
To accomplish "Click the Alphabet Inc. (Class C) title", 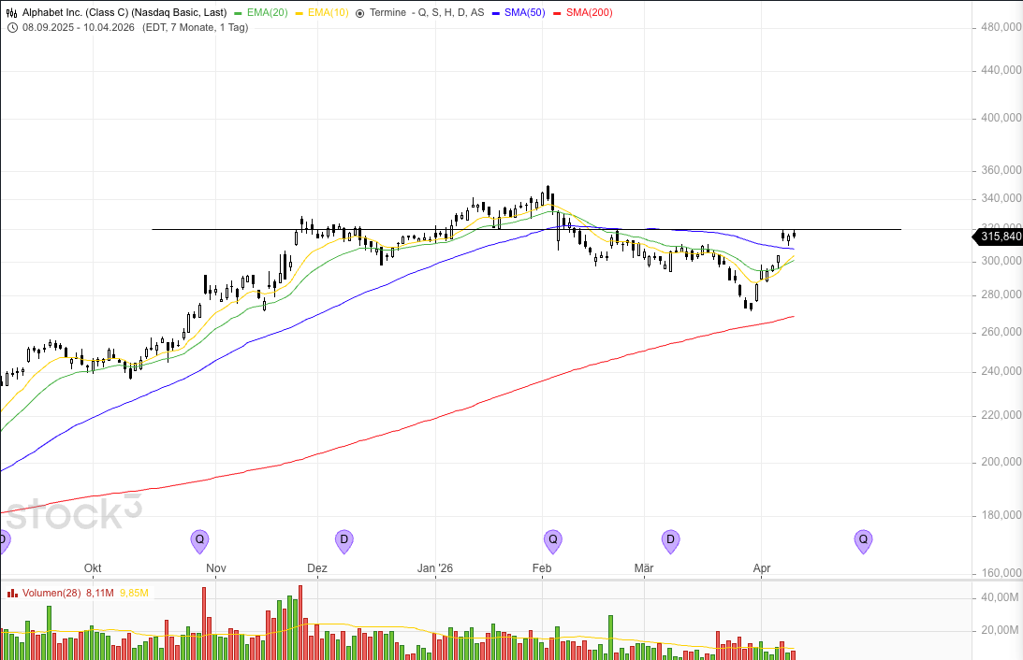I will coord(124,12).
